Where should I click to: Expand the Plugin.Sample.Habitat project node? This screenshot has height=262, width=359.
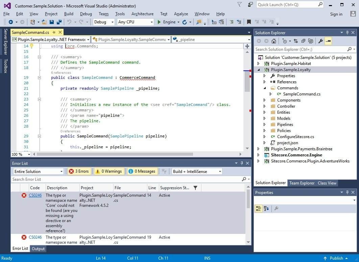259,64
